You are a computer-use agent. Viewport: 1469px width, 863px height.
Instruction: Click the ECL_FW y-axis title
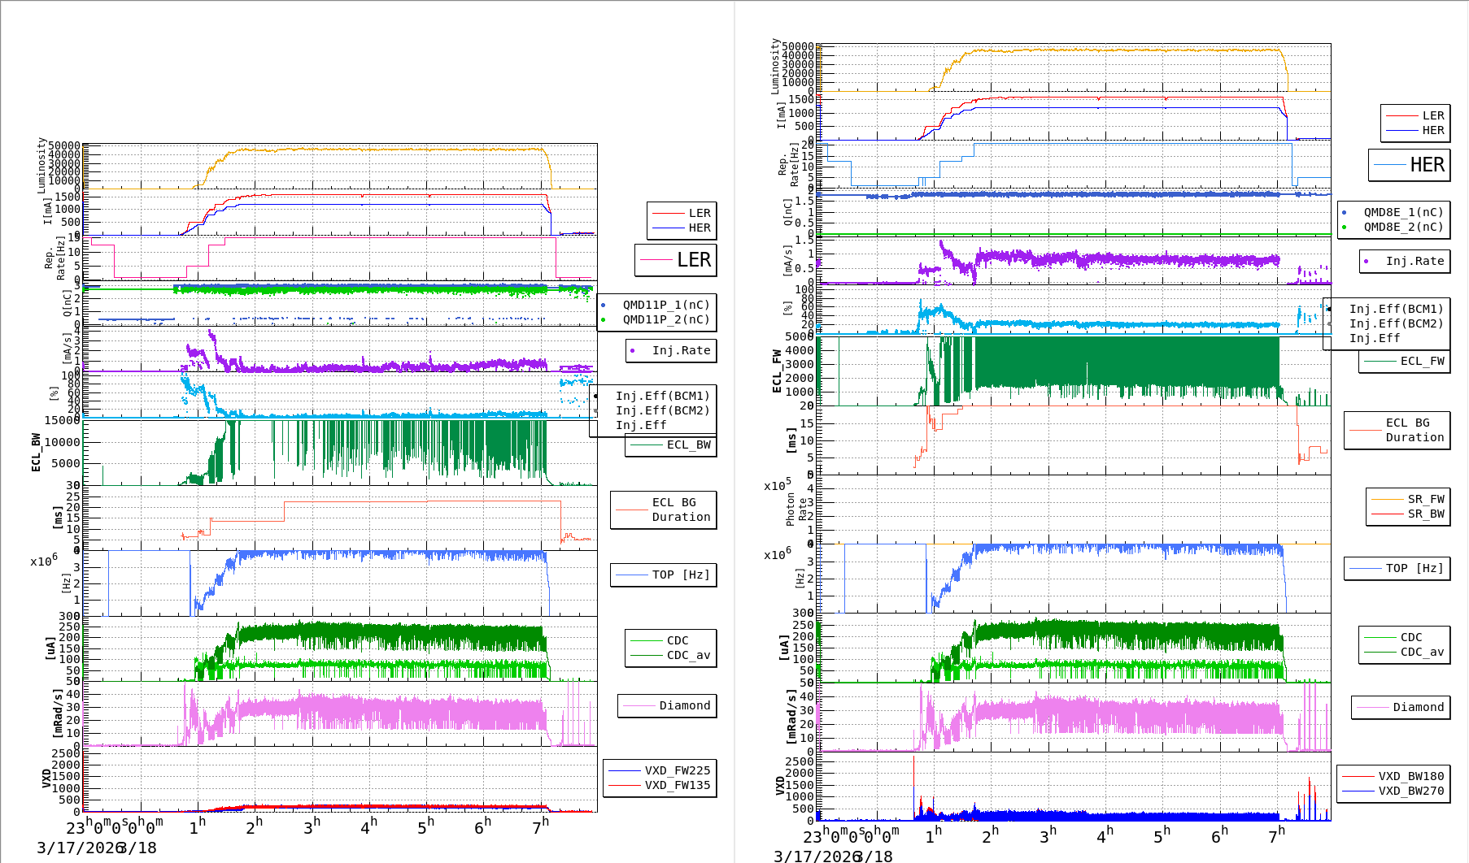777,371
